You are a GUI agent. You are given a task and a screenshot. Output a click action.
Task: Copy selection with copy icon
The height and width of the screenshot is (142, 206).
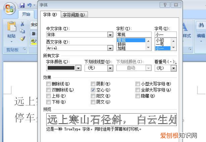[x=22, y=31]
